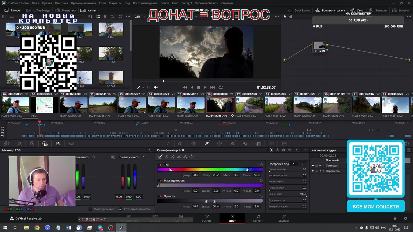Open the RGB Mixer palette icon
413x232 pixels.
(x=58, y=144)
